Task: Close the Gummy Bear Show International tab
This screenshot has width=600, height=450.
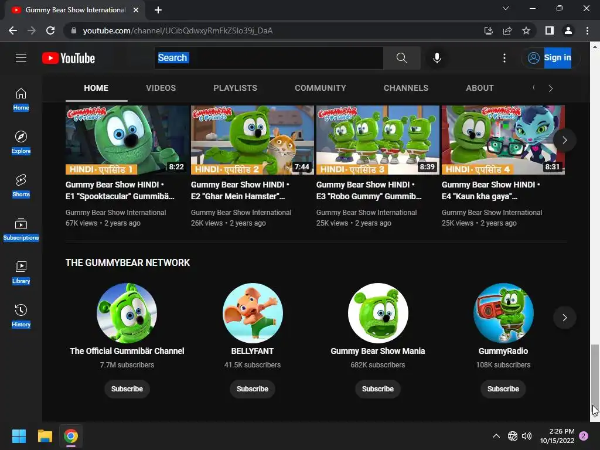Action: coord(136,10)
